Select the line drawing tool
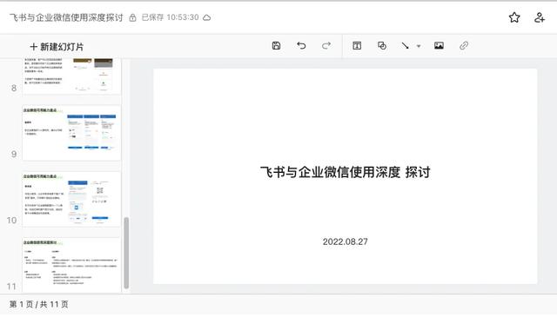This screenshot has height=317, width=557. click(405, 46)
